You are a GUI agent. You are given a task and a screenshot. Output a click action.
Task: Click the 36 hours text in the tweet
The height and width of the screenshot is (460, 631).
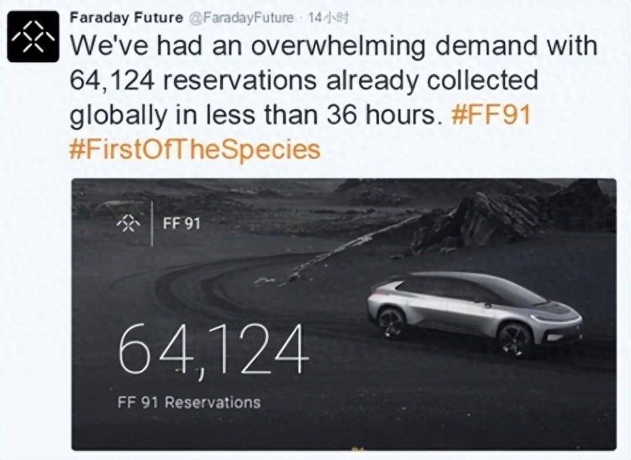point(380,116)
